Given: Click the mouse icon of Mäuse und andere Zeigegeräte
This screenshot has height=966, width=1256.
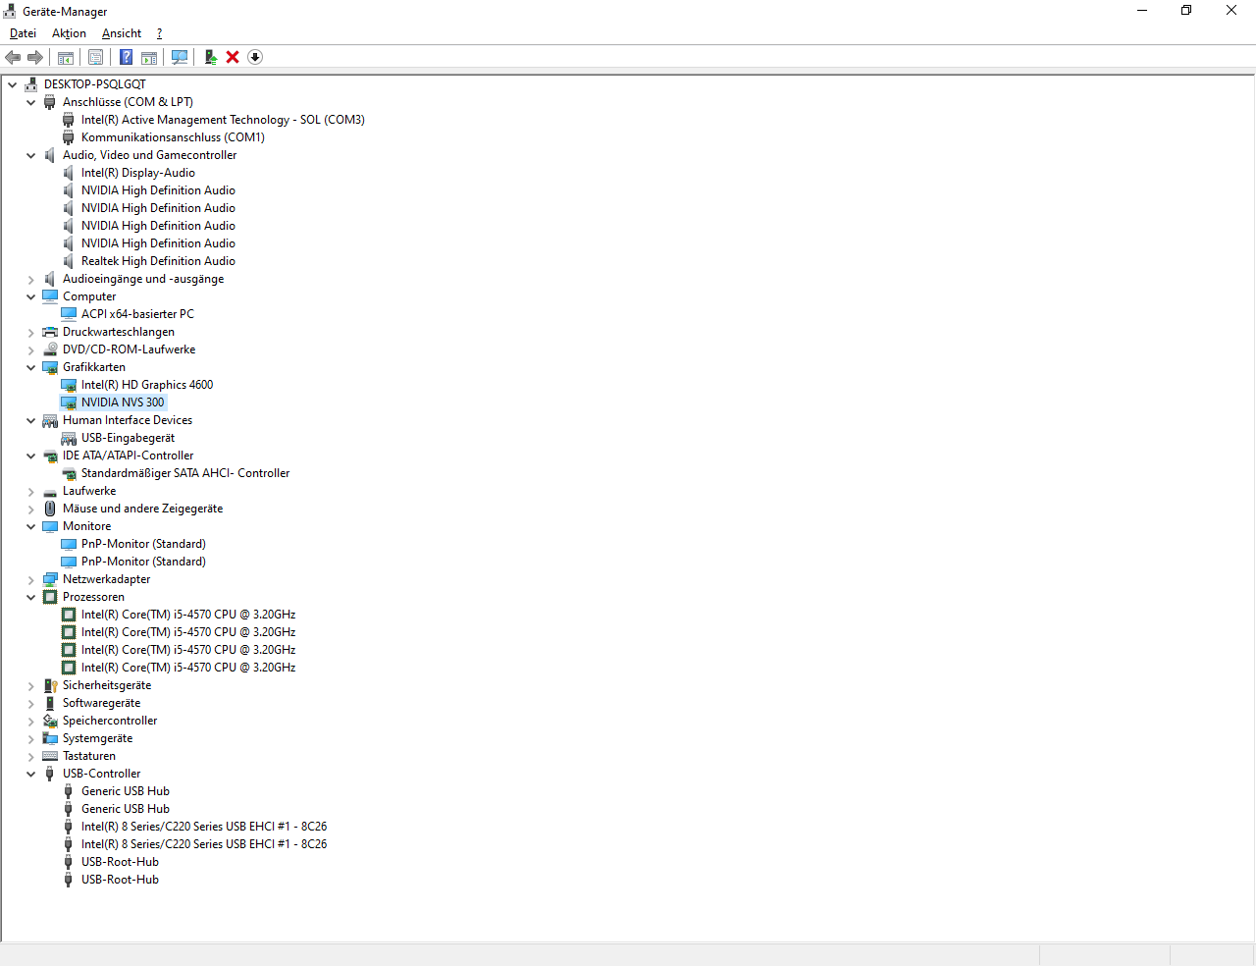Looking at the screenshot, I should tap(50, 509).
